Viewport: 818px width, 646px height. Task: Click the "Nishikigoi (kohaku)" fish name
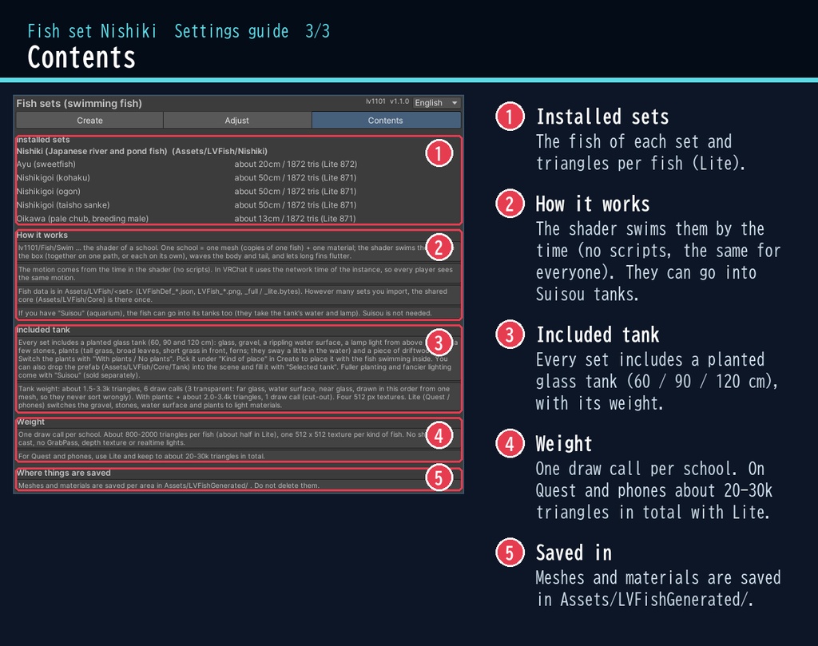pos(54,178)
